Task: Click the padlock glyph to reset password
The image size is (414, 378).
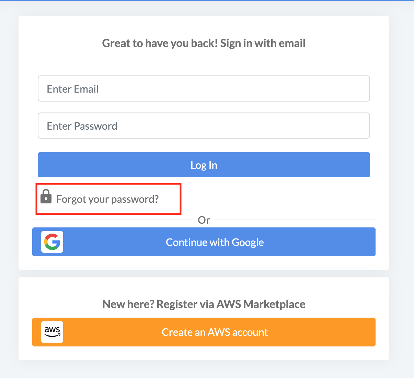Action: 46,197
